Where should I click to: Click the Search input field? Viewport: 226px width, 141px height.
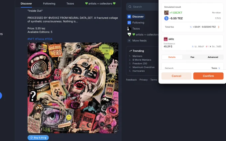point(143,7)
